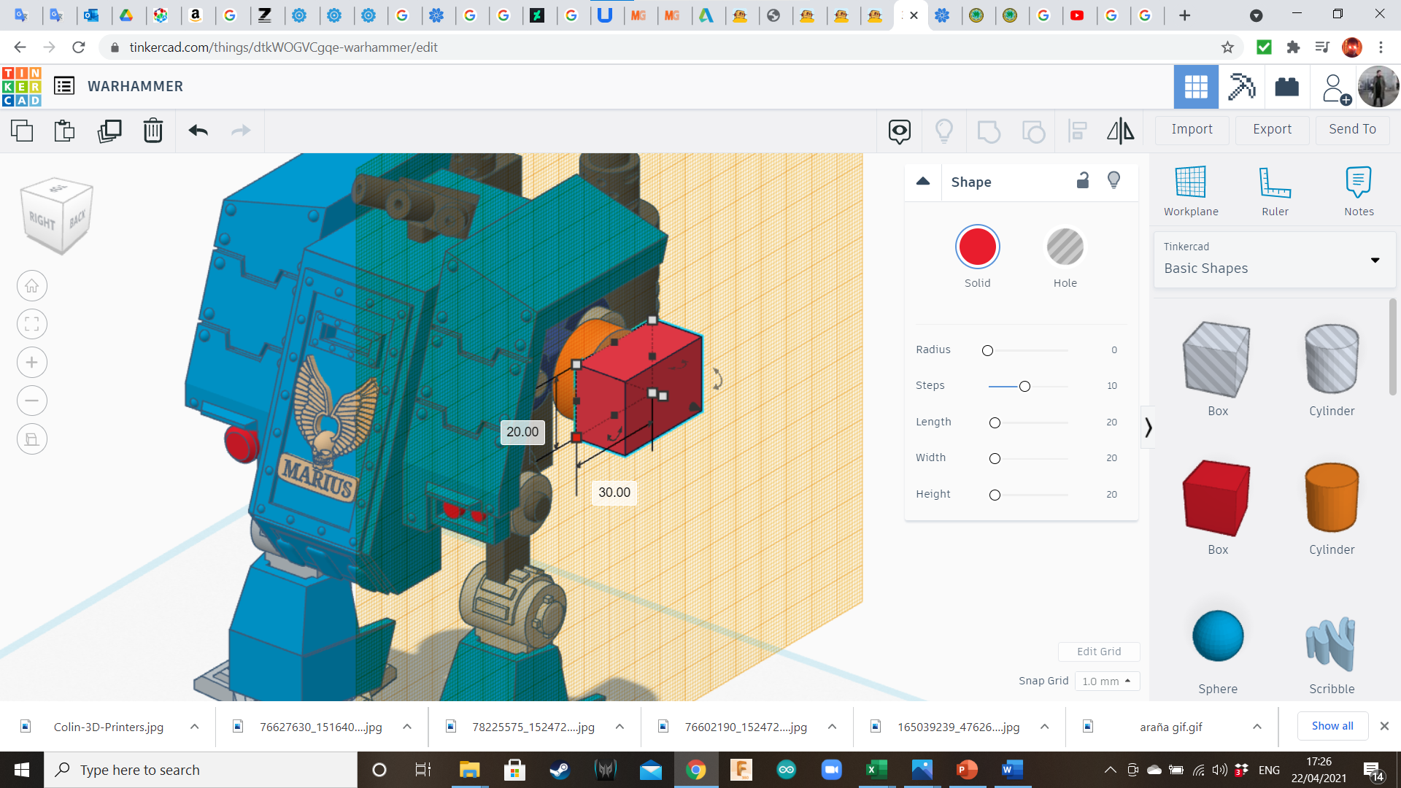Delete selection with trash can icon
Screen dimensions: 1401x788
[x=153, y=131]
